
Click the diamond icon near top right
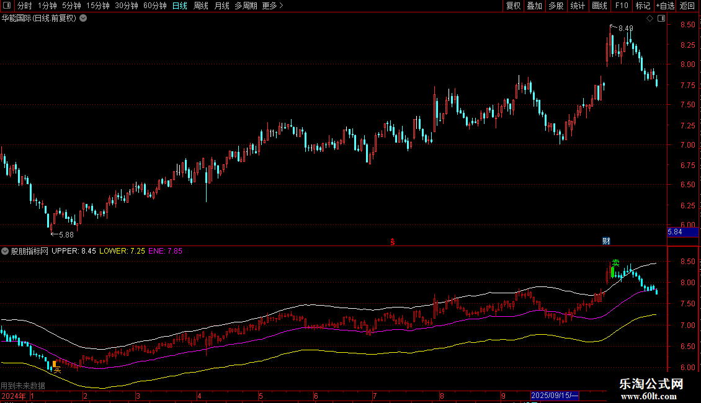650,19
